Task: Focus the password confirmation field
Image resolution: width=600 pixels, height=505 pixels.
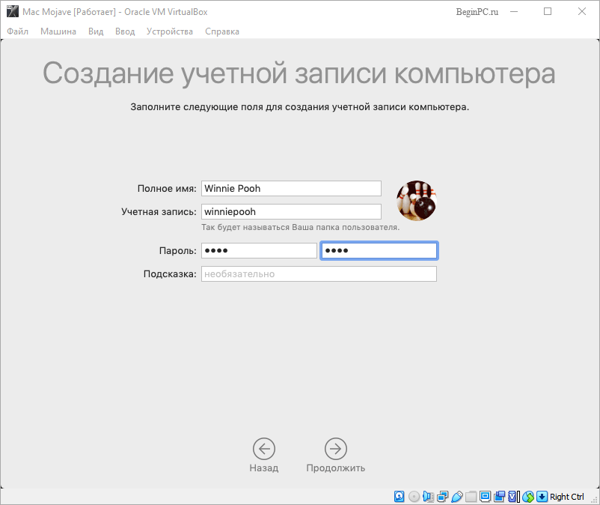Action: 379,250
